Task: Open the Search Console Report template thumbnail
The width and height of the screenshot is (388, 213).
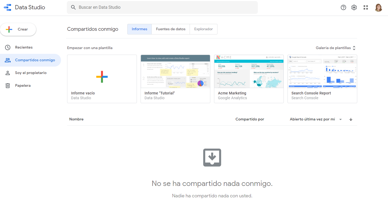Action: click(x=322, y=71)
